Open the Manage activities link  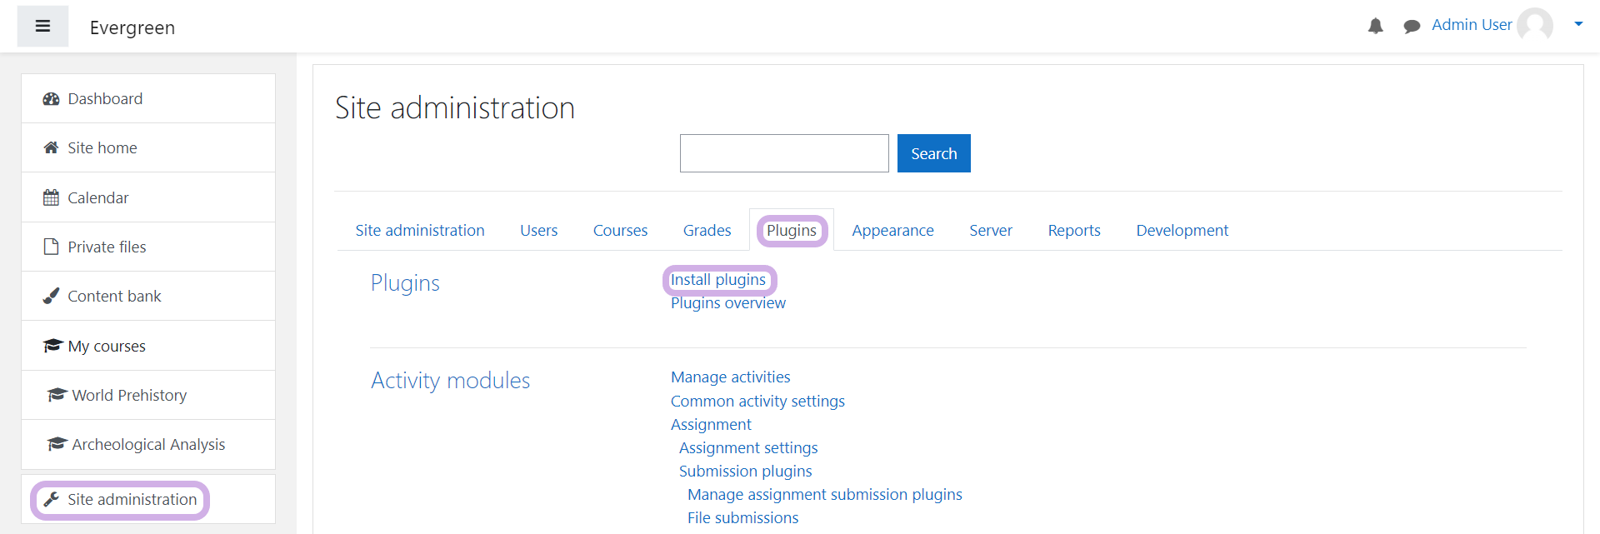click(x=730, y=377)
